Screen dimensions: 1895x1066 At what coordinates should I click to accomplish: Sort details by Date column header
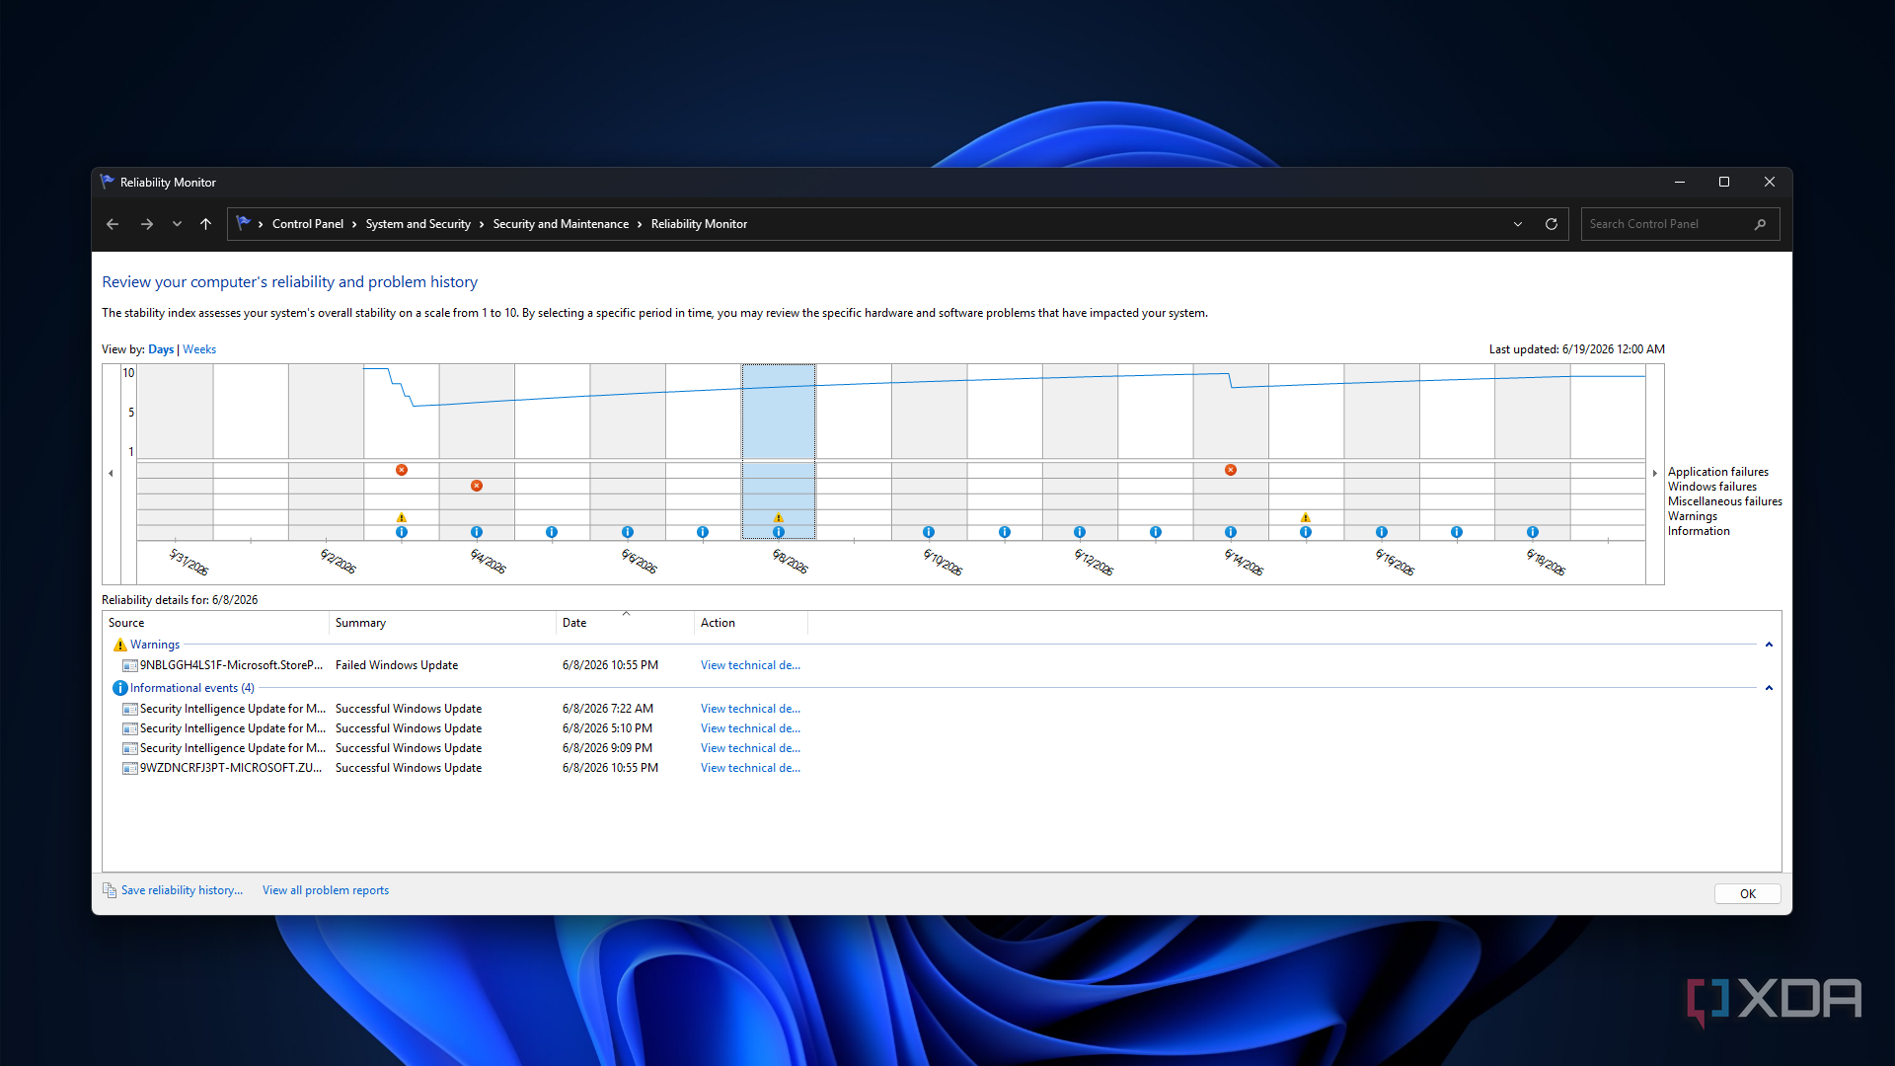pos(625,623)
